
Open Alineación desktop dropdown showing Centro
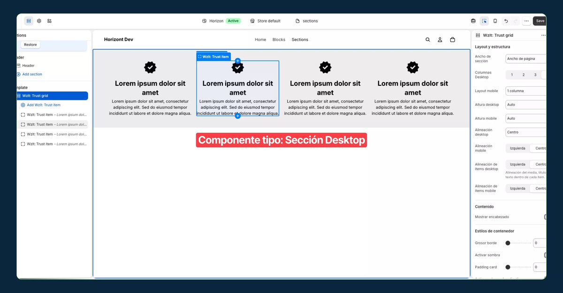coord(526,132)
